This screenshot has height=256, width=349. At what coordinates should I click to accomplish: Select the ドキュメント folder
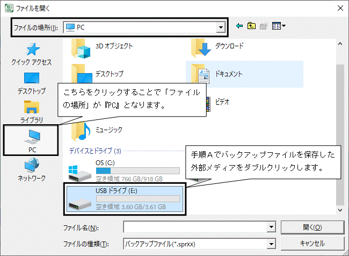(244, 74)
